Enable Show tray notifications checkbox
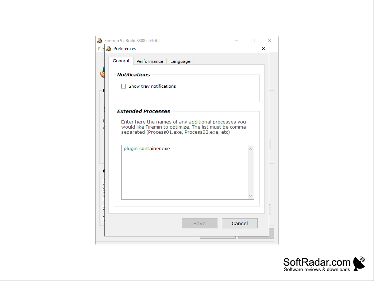Viewport: 374px width, 281px height. [x=123, y=86]
